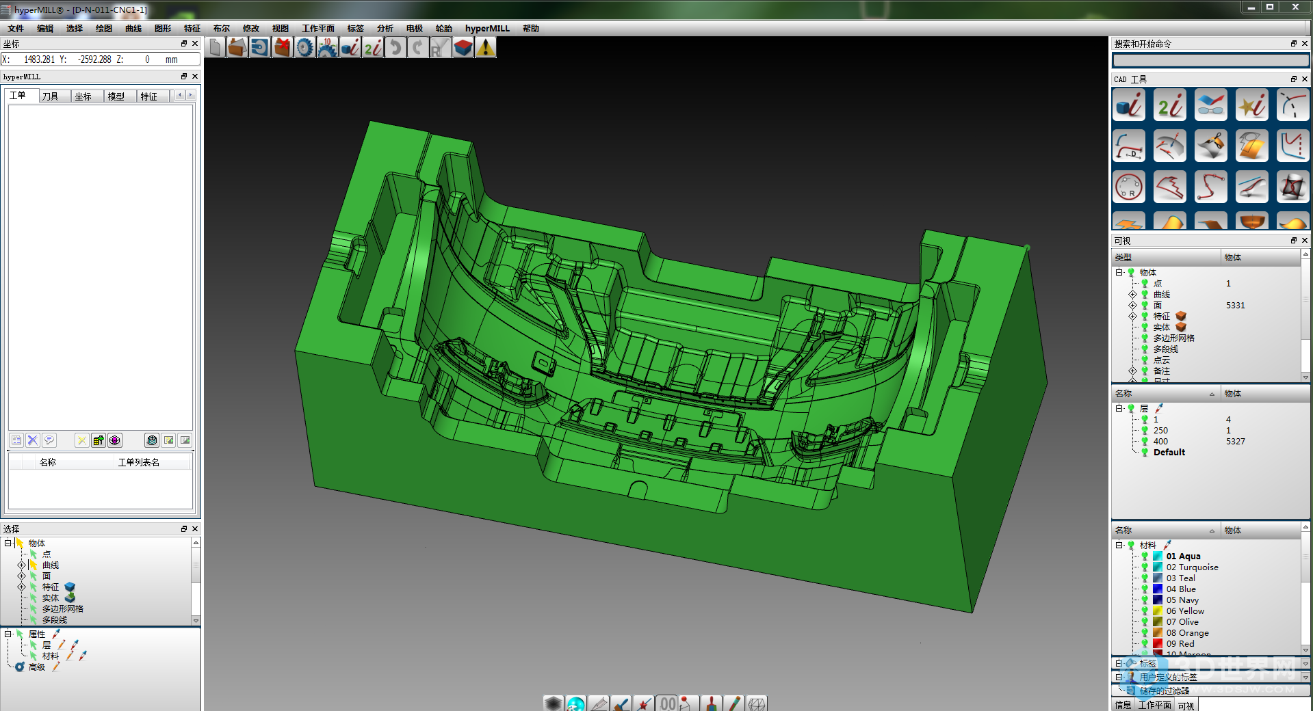Viewport: 1313px width, 711px height.
Task: Switch to the 工作平面 tab at bottom right
Action: [1155, 705]
